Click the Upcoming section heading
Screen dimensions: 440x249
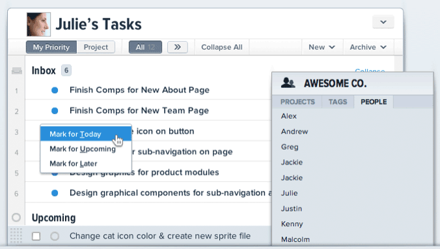(53, 218)
